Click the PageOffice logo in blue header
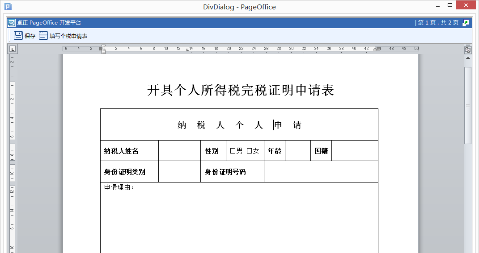The height and width of the screenshot is (253, 479). (x=12, y=23)
